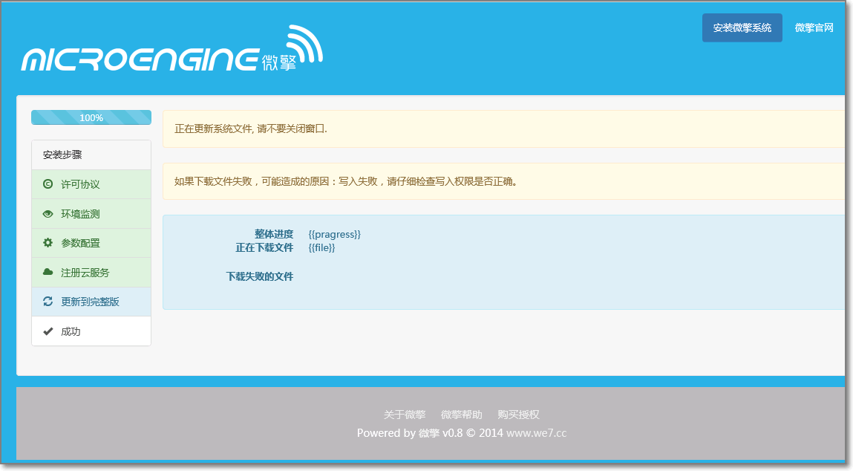Select the 安装步骤 sidebar header

62,155
